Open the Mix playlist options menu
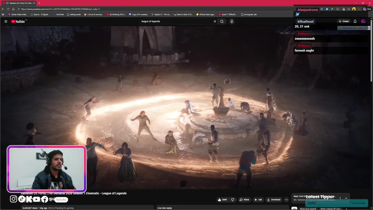Screen dimensions: 373x210 pos(340,198)
